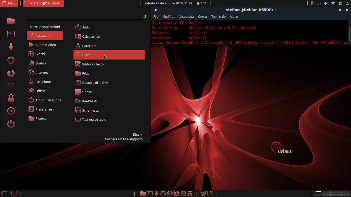The width and height of the screenshot is (351, 197).
Task: Select the Ufficio category
Action: (45, 91)
